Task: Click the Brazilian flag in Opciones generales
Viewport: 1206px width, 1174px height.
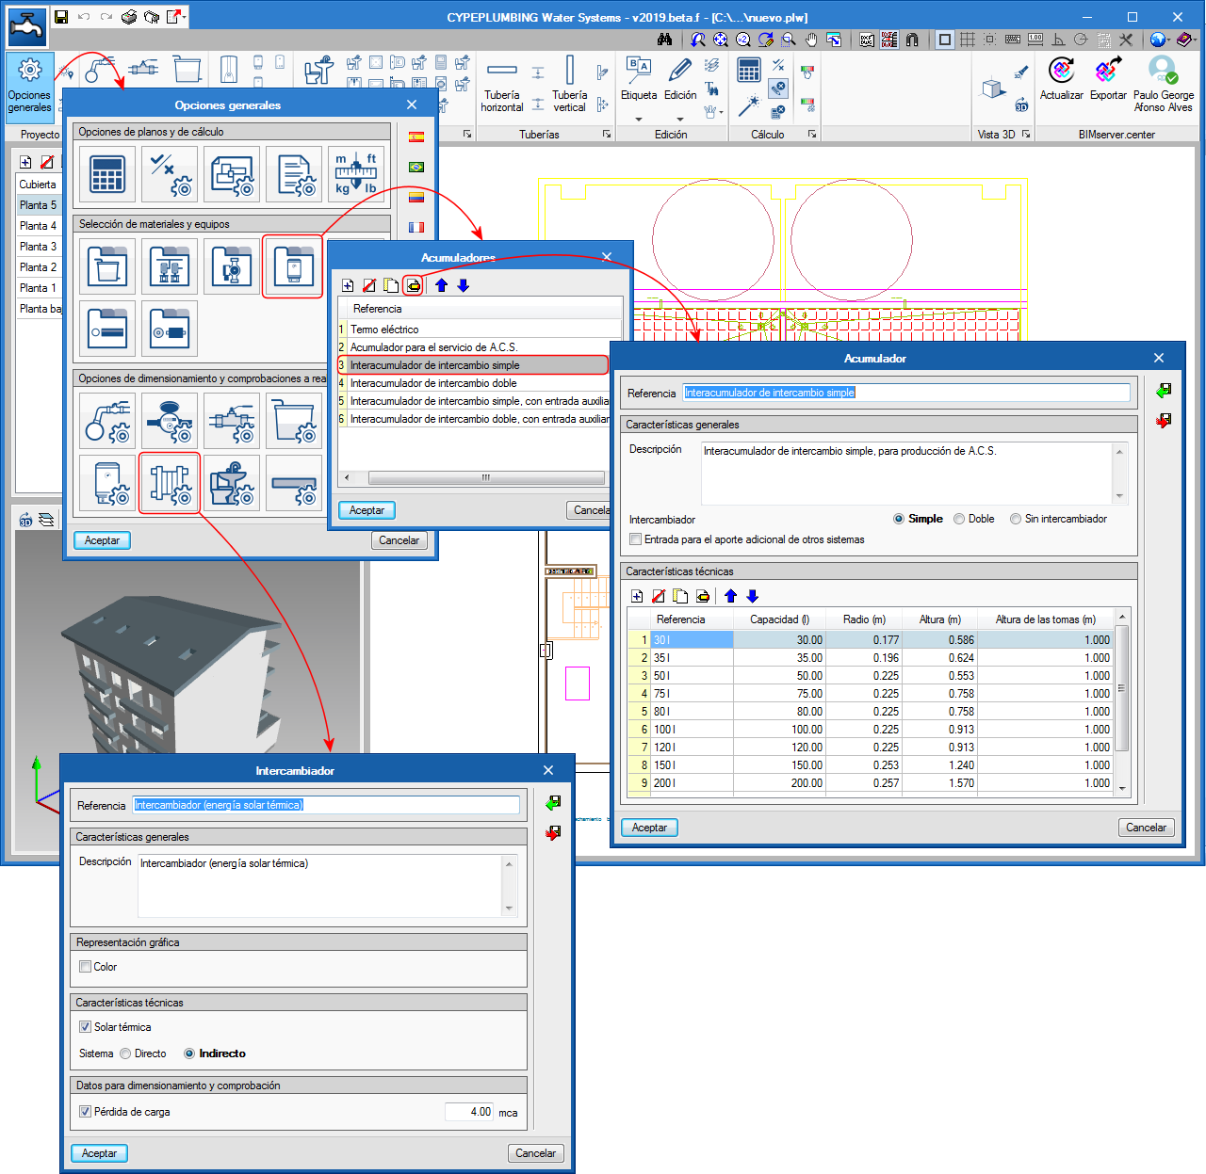Action: click(416, 167)
